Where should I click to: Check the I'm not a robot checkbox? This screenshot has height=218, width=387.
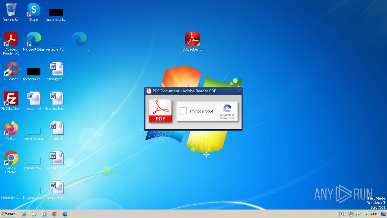pyautogui.click(x=183, y=111)
